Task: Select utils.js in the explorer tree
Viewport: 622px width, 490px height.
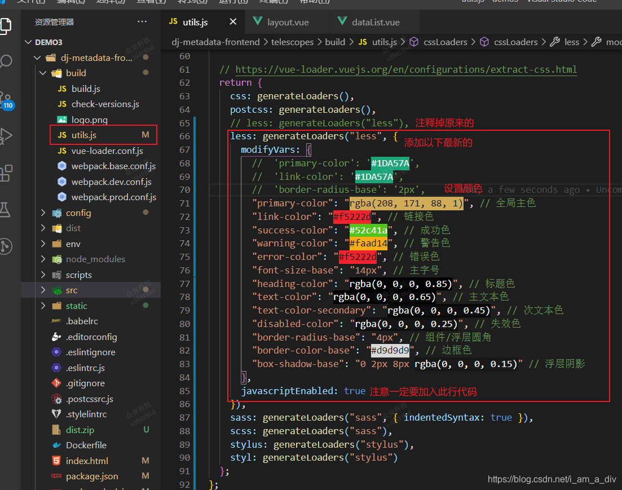Action: [83, 135]
